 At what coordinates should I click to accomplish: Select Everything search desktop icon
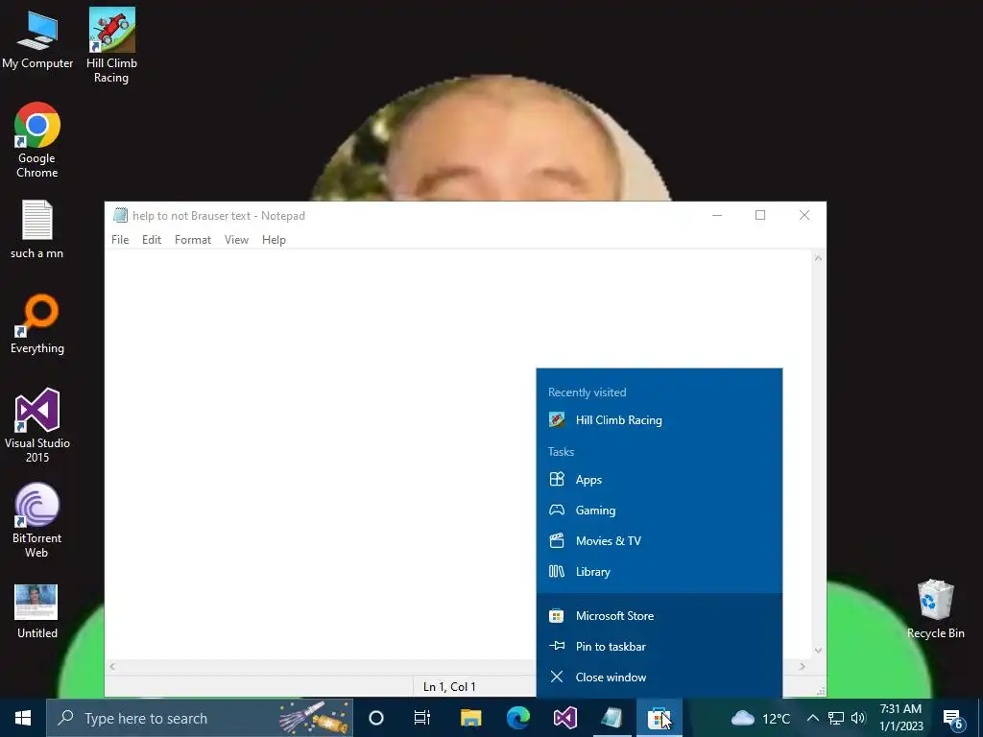37,324
